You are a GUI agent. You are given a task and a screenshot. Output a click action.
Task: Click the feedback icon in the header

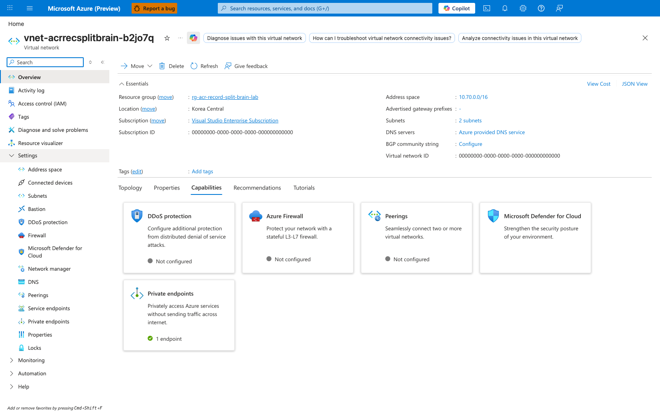click(559, 8)
